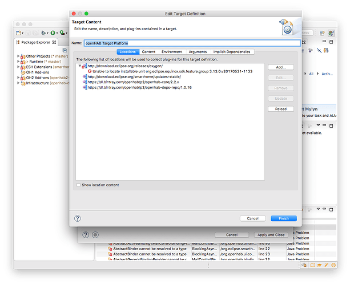Screen dimensions: 350x285
Task: Click the purple categorized-tasks icon in Task List
Action: 310,51
